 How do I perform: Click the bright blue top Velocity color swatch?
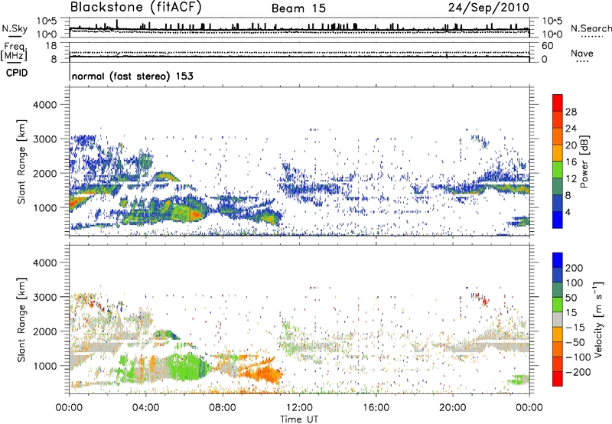(558, 260)
